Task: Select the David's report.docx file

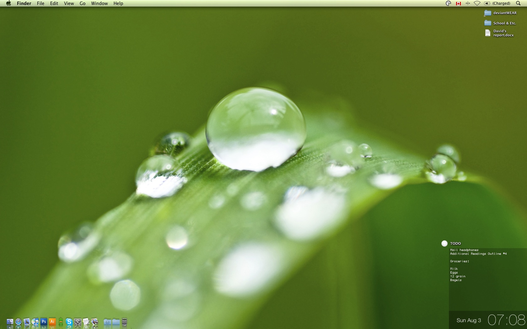Action: coord(499,33)
